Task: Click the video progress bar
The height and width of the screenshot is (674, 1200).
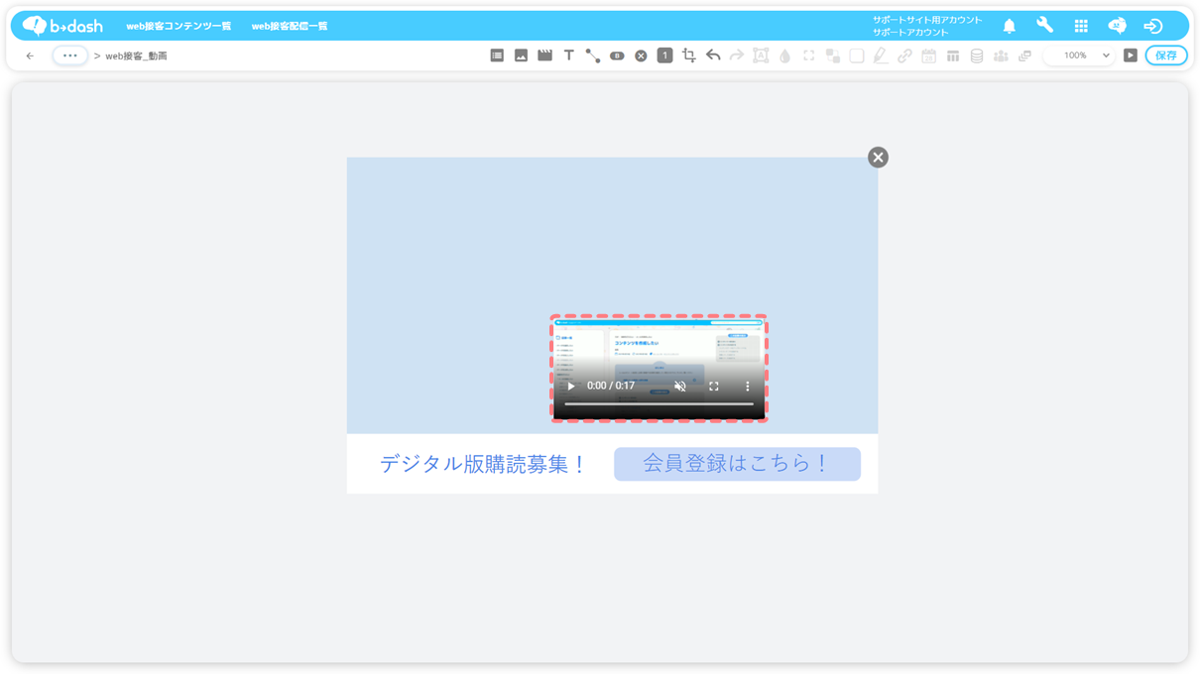Action: point(660,404)
